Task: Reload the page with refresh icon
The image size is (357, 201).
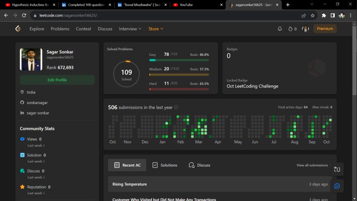Action: pyautogui.click(x=24, y=15)
